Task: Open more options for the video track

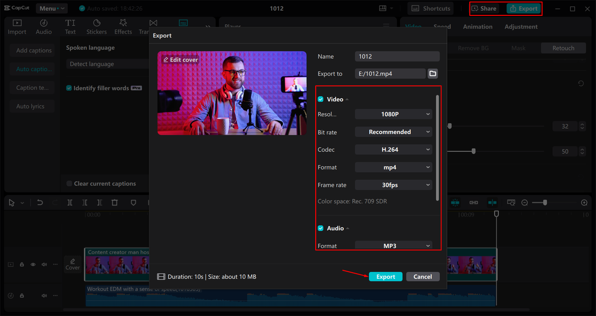Action: coord(55,264)
